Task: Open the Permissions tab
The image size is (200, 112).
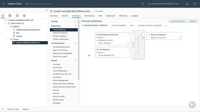Action: coord(89,16)
